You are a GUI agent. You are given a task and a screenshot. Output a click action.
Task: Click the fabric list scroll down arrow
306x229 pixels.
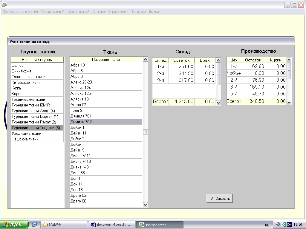pos(146,205)
